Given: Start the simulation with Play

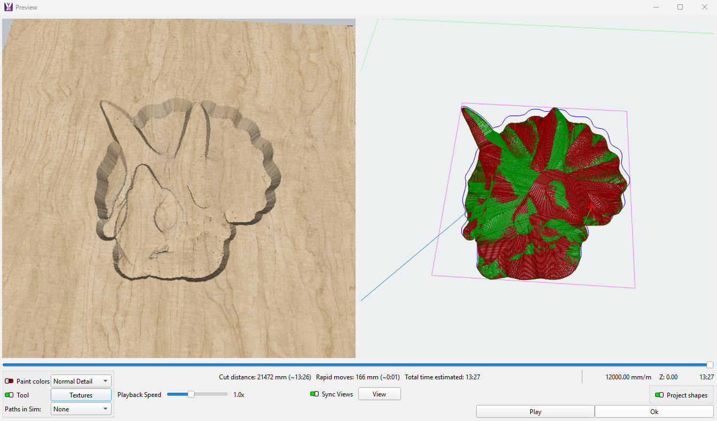Looking at the screenshot, I should click(535, 411).
